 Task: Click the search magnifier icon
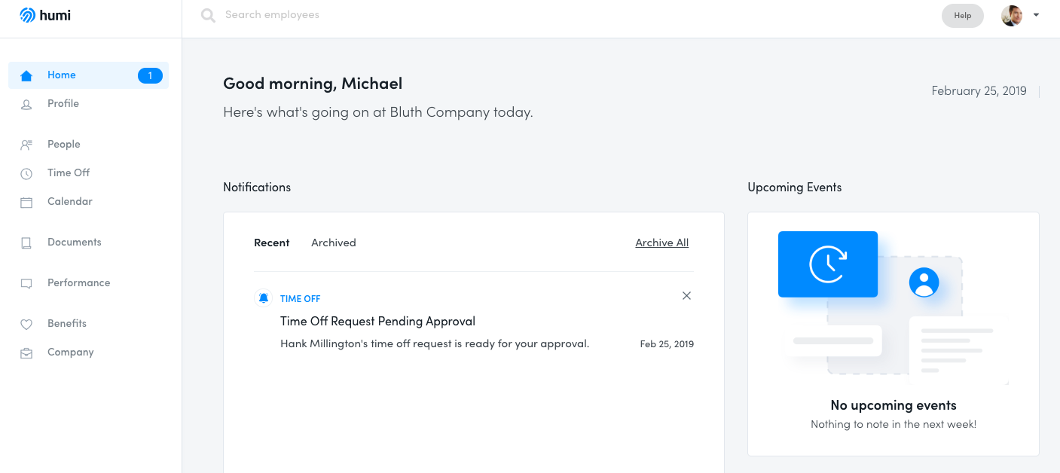pyautogui.click(x=208, y=15)
